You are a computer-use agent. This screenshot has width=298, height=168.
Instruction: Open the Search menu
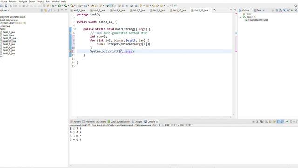(x=32, y=1)
